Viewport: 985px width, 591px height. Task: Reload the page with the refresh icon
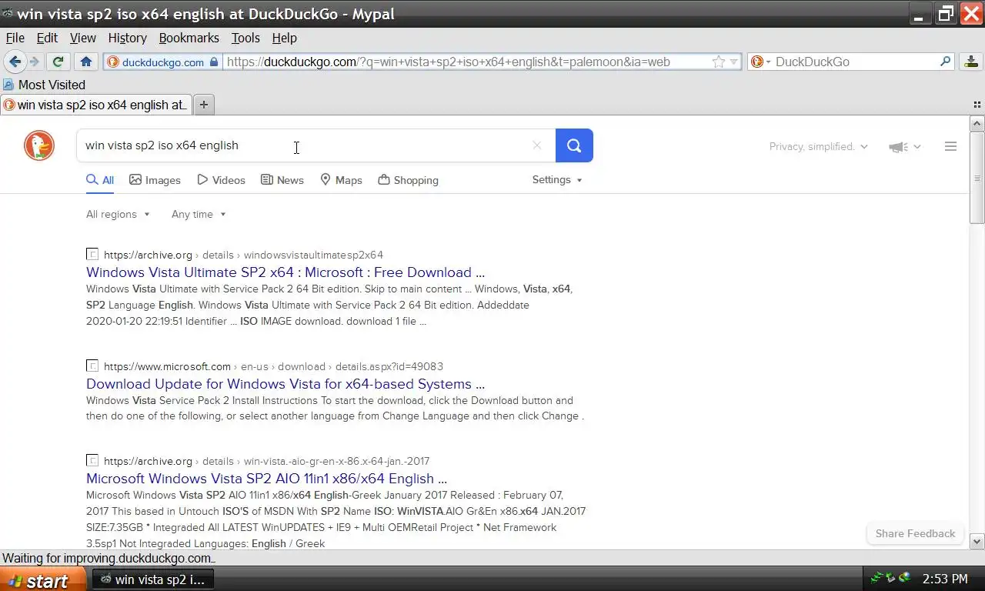58,62
